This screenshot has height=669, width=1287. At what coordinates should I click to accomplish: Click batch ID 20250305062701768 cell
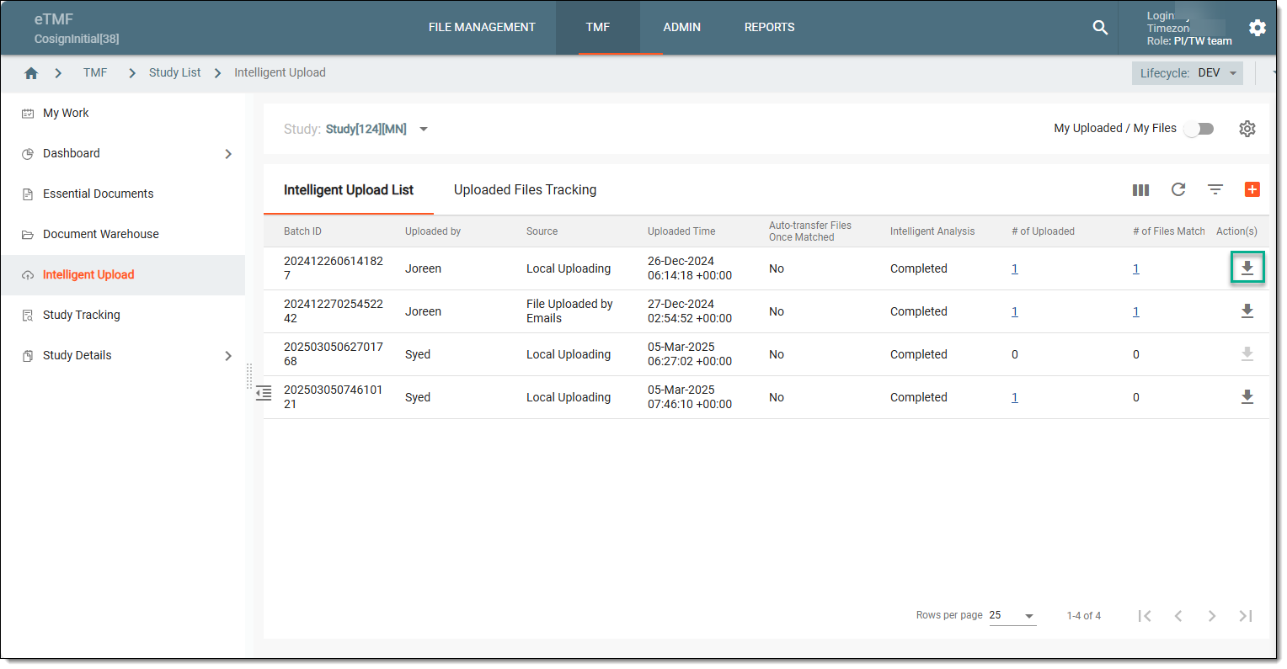pyautogui.click(x=334, y=354)
